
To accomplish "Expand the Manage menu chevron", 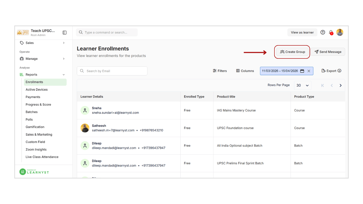I will point(64,59).
